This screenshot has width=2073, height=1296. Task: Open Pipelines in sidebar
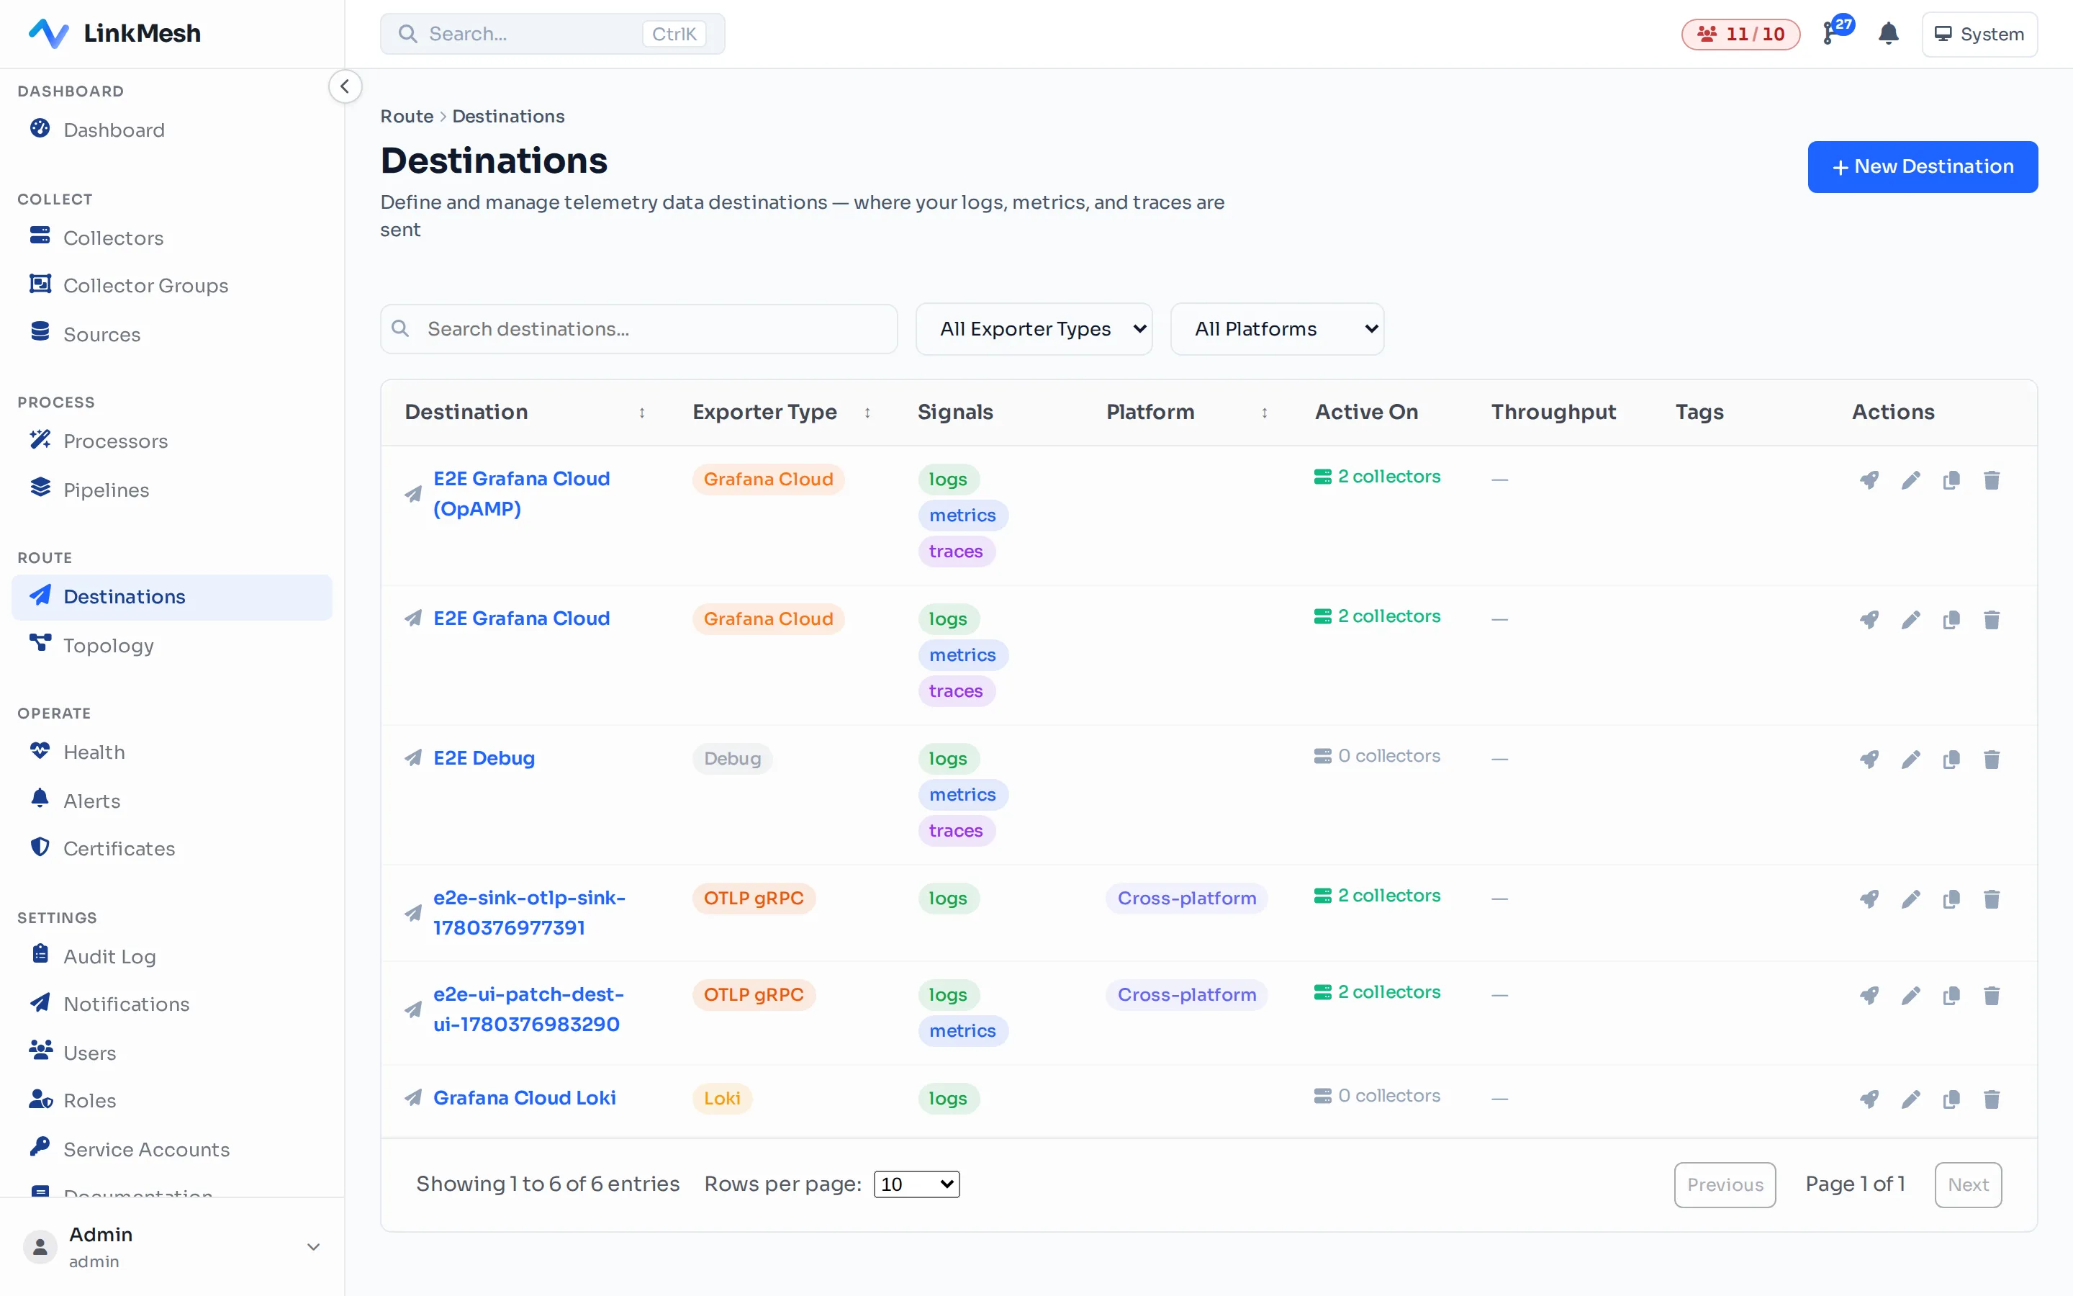tap(171, 490)
